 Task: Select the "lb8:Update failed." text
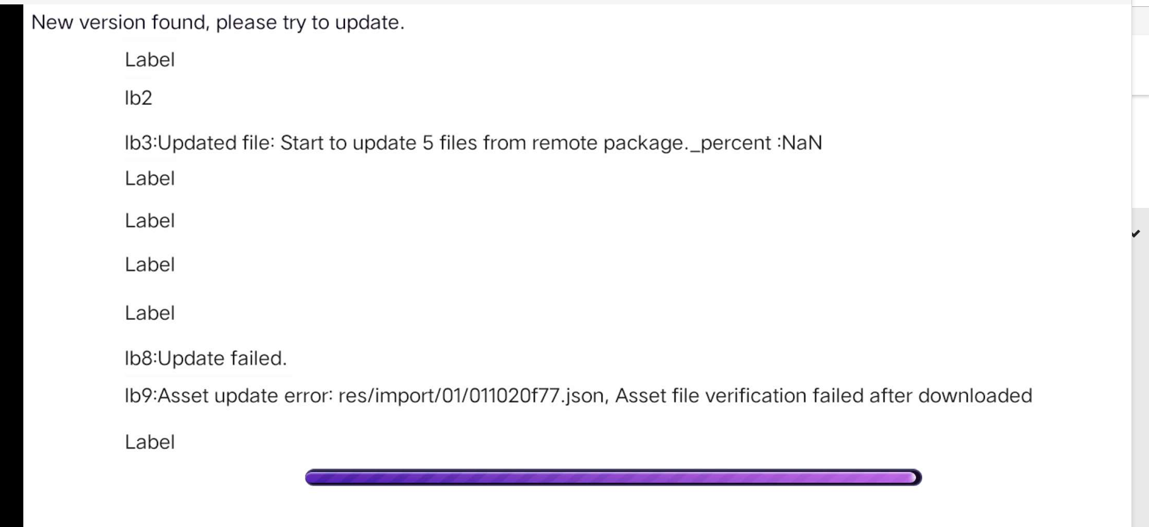[x=206, y=359]
